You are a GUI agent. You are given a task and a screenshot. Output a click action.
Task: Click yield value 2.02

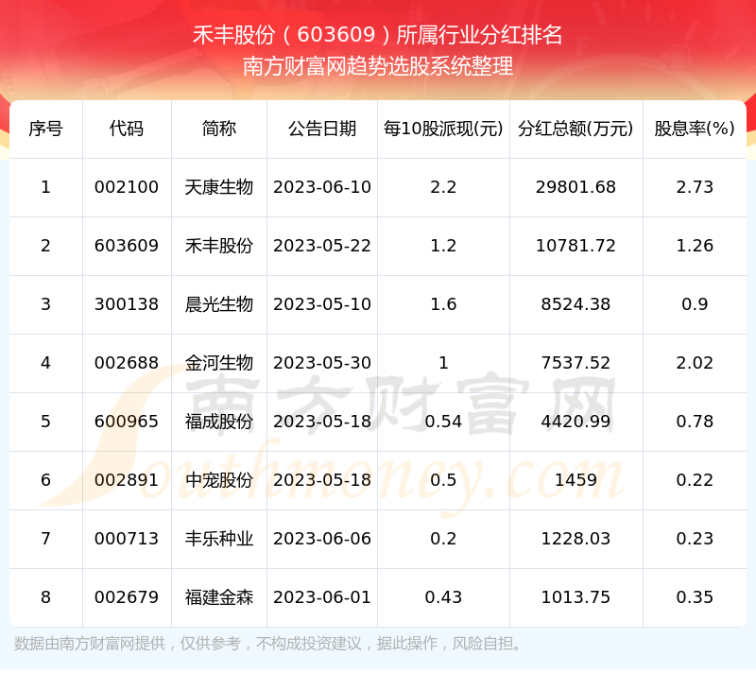(695, 363)
